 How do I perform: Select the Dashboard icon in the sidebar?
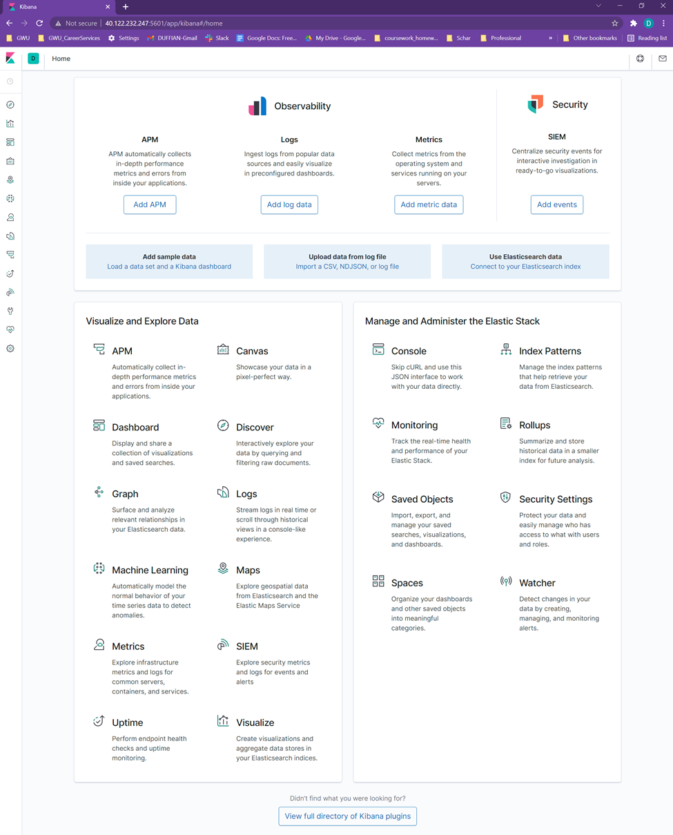10,142
